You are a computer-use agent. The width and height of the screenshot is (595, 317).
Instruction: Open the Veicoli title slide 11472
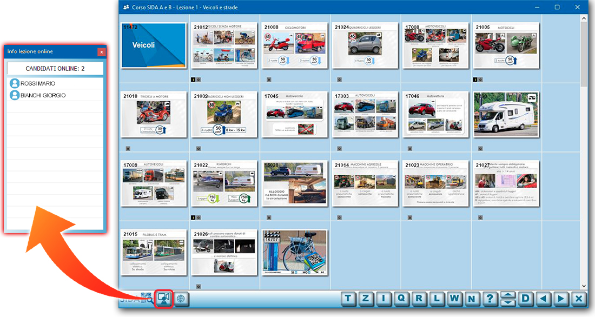(x=154, y=45)
